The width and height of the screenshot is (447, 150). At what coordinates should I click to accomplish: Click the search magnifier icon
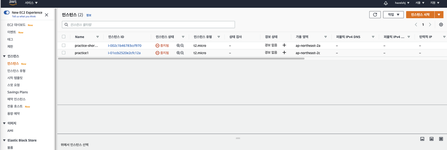coord(66,25)
